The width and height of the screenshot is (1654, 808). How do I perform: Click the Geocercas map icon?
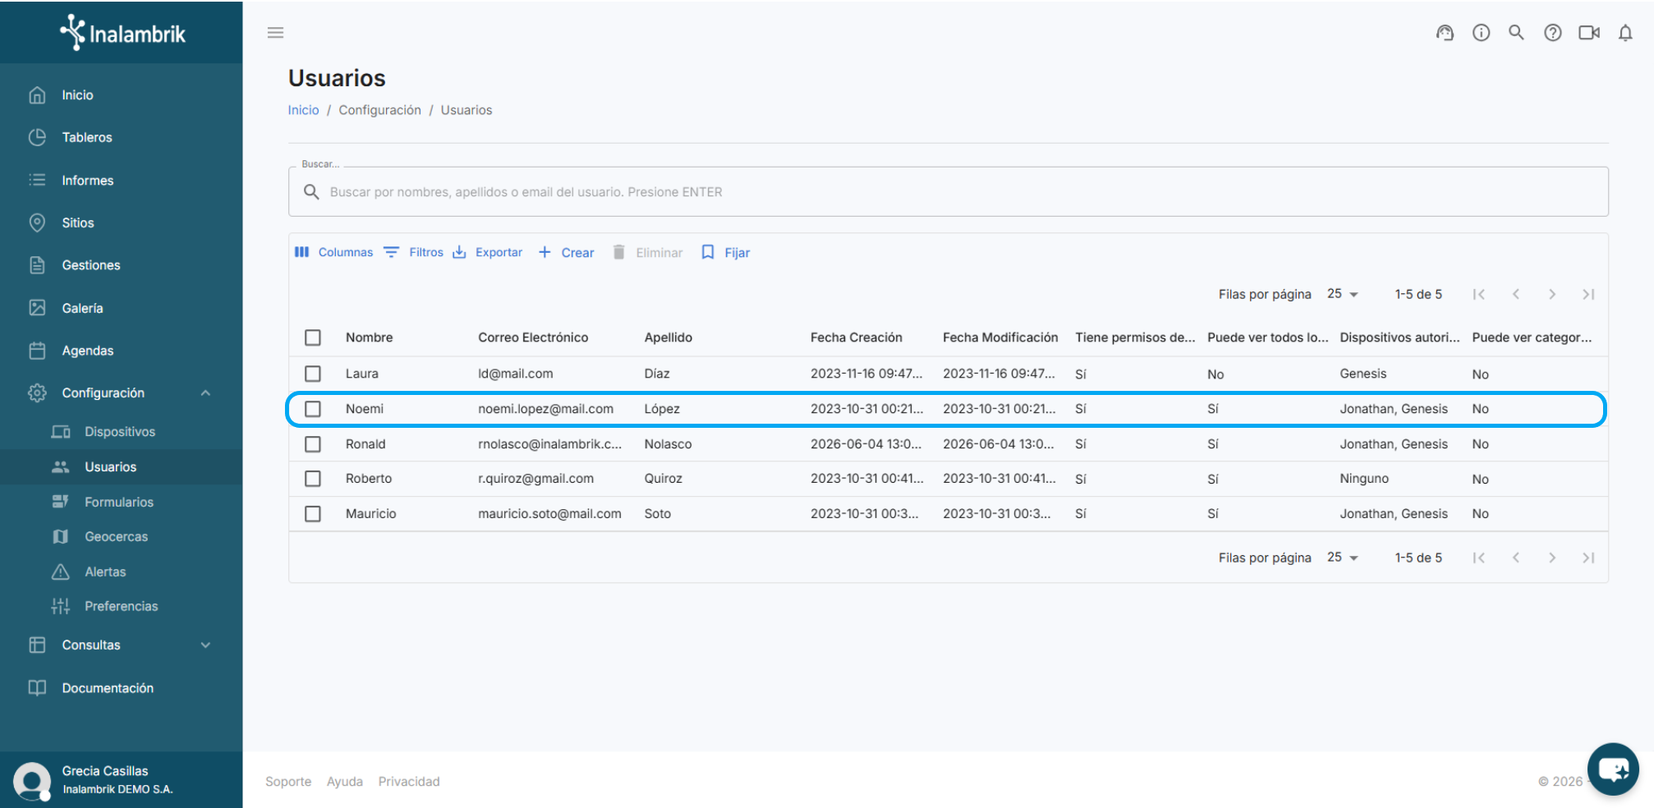60,536
